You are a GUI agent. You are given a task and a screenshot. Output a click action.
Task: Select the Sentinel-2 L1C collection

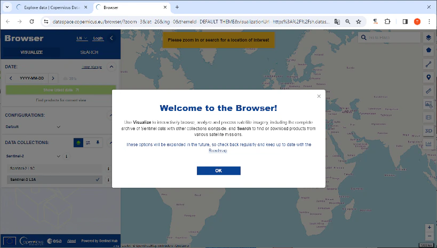[x=54, y=169]
